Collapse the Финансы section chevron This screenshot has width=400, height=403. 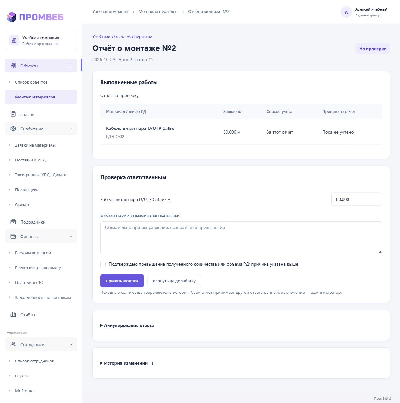tap(71, 236)
